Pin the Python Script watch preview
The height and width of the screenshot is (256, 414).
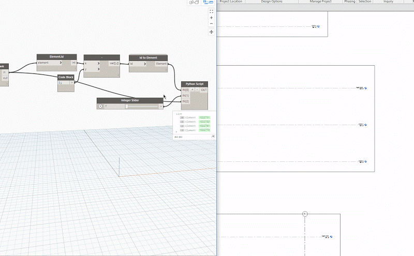coord(213,137)
